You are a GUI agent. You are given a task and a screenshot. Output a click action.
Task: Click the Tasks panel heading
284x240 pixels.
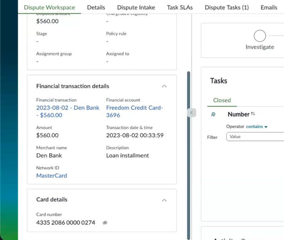(x=219, y=81)
